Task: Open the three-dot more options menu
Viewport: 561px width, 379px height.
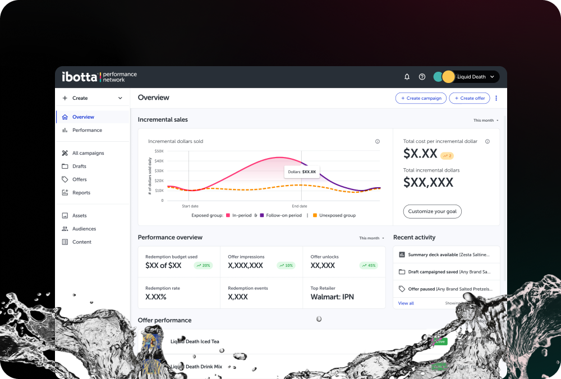Action: coord(496,98)
